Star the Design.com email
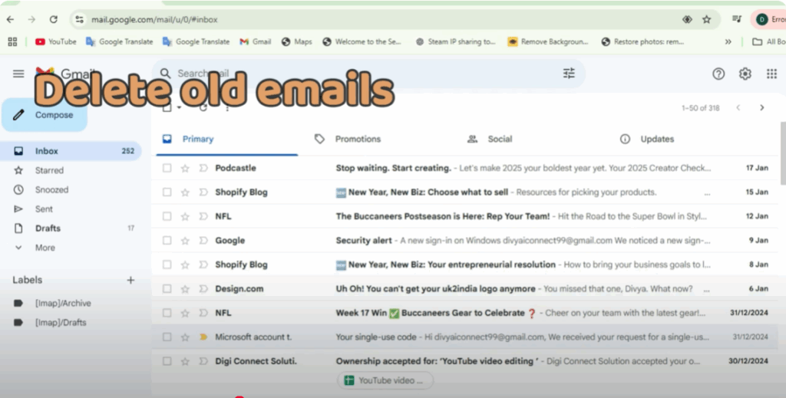786x398 pixels. pos(185,289)
